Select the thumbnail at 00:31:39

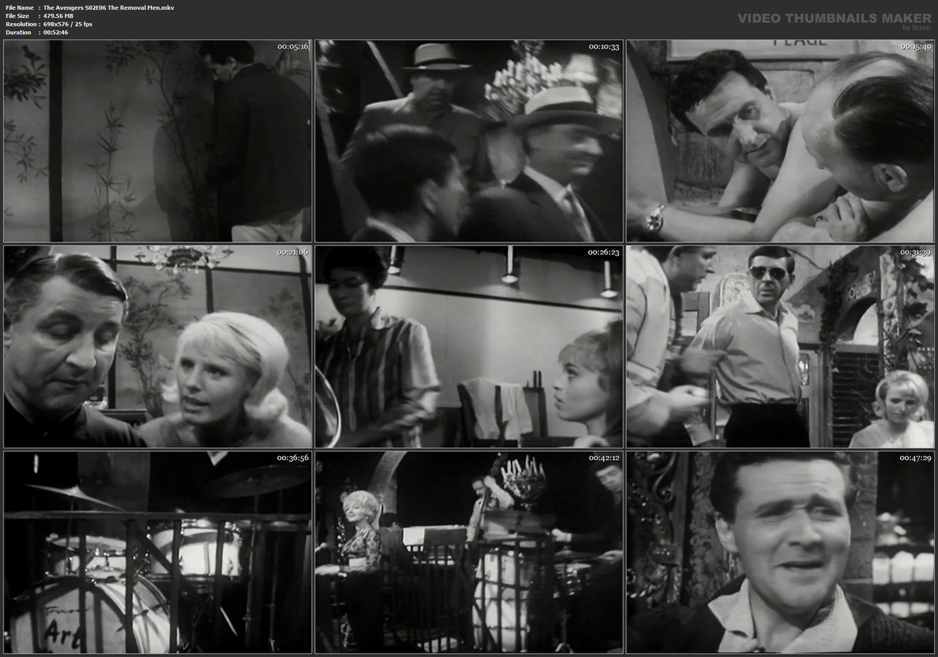click(x=780, y=347)
